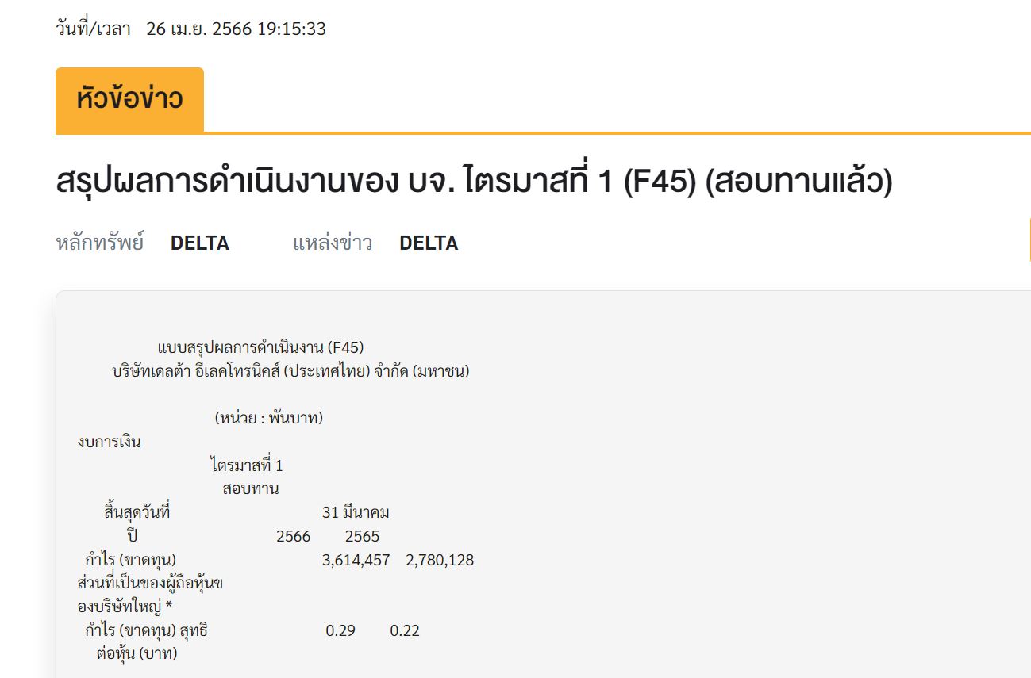
Task: Click the 0.22 earnings per share value
Action: point(405,631)
